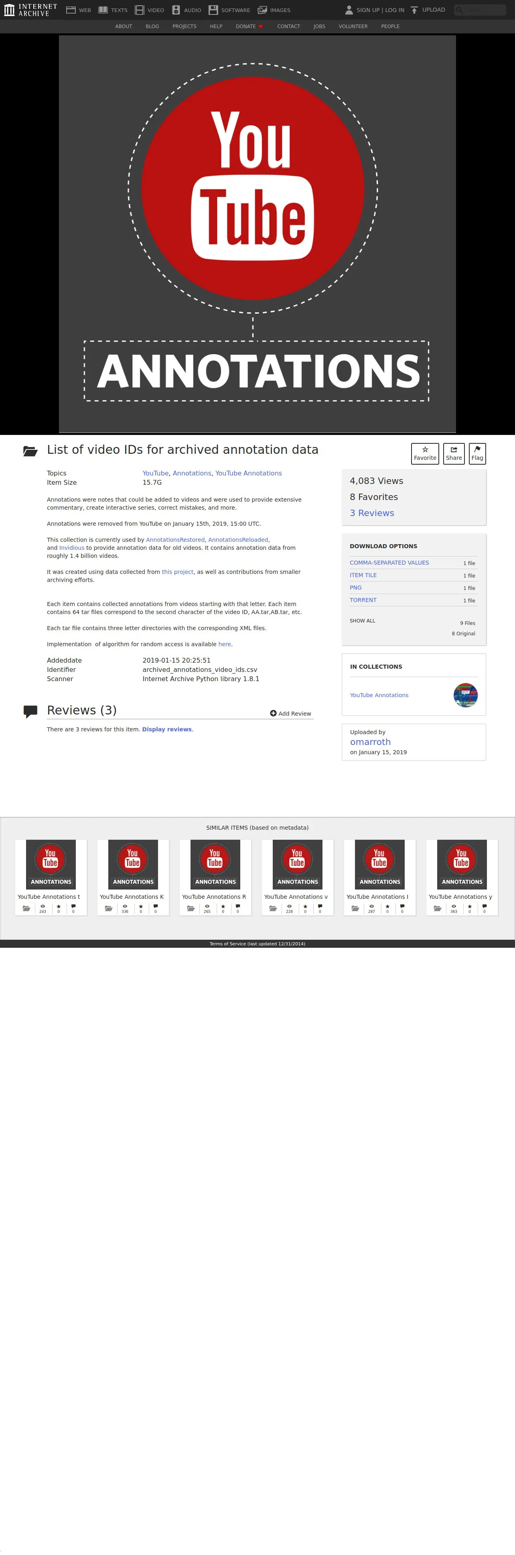Open the Video media section
The image size is (515, 1555).
(149, 10)
